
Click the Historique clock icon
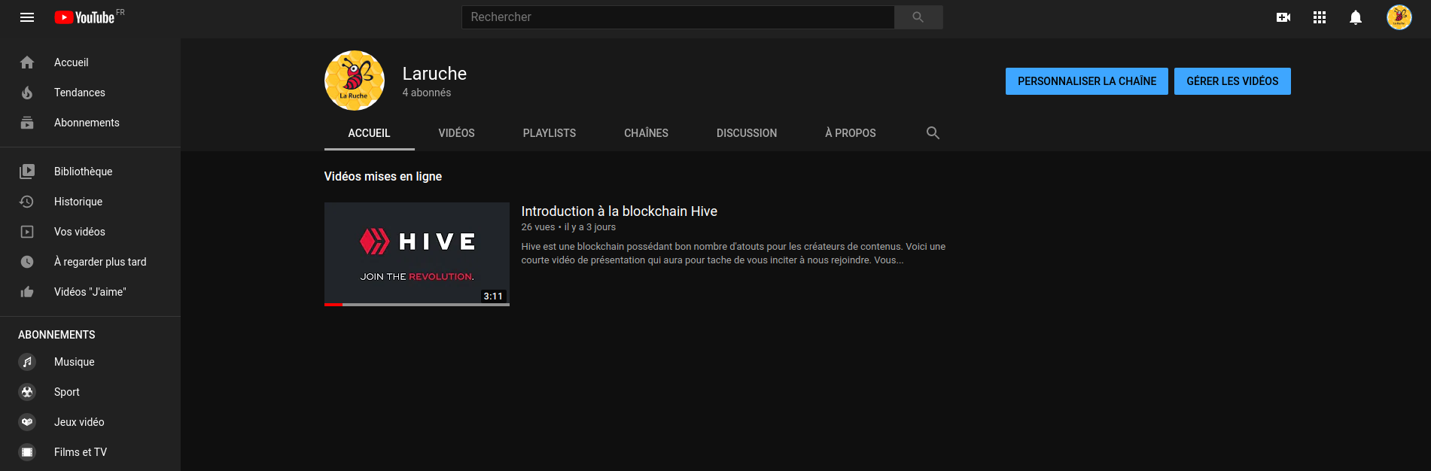tap(27, 202)
